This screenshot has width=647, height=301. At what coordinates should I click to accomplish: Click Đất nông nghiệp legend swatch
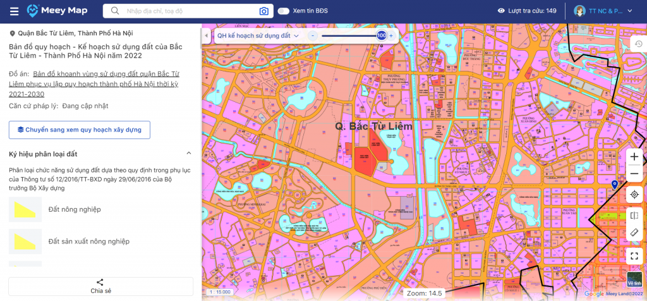pyautogui.click(x=25, y=209)
